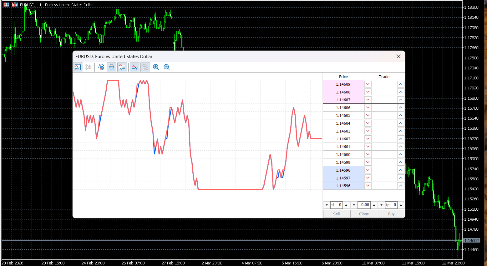Click the Sell button
The height and width of the screenshot is (266, 487).
337,214
